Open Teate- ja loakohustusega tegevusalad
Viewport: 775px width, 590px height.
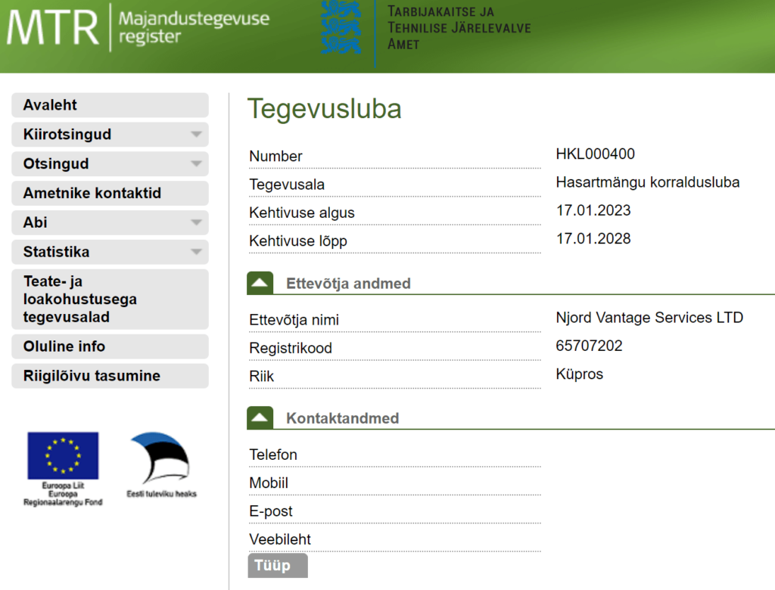[x=109, y=300]
